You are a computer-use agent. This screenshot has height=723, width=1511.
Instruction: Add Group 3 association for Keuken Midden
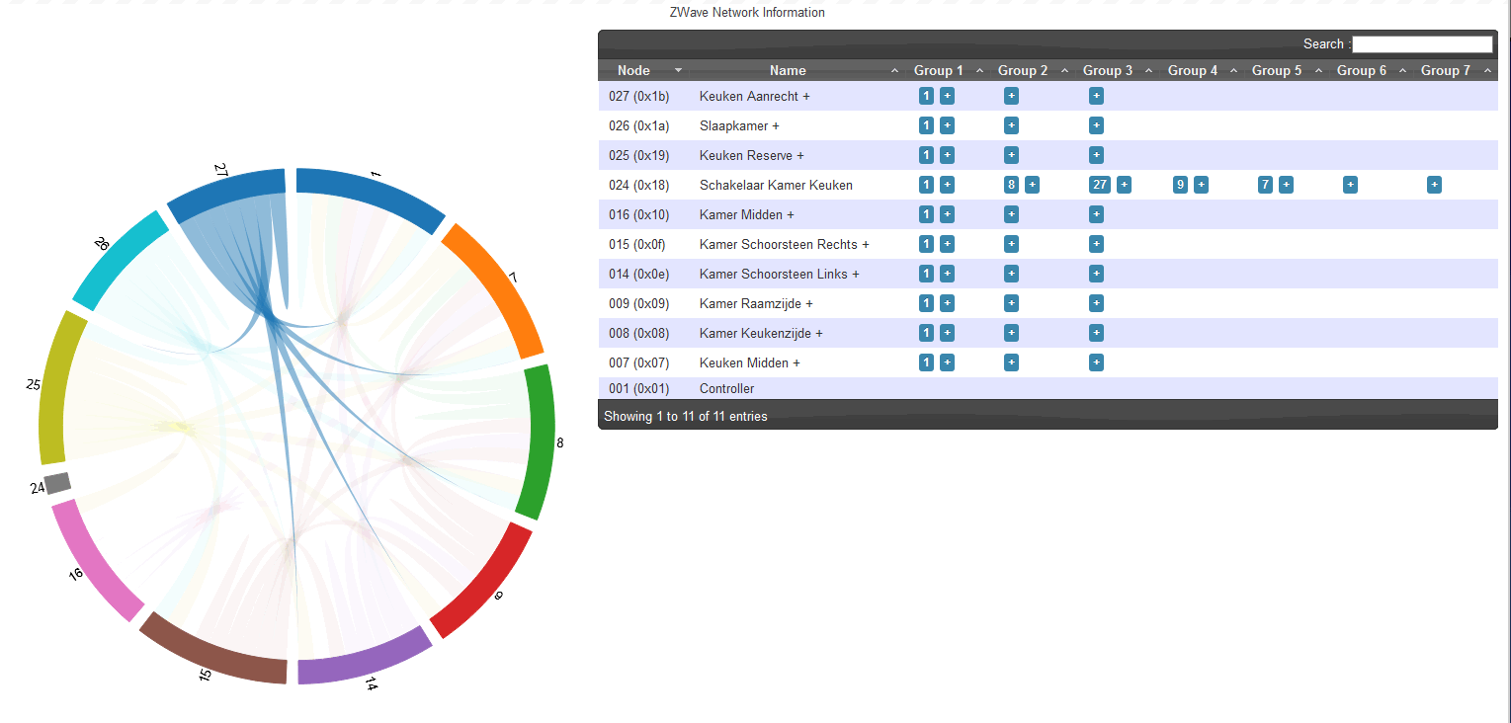[x=1096, y=362]
